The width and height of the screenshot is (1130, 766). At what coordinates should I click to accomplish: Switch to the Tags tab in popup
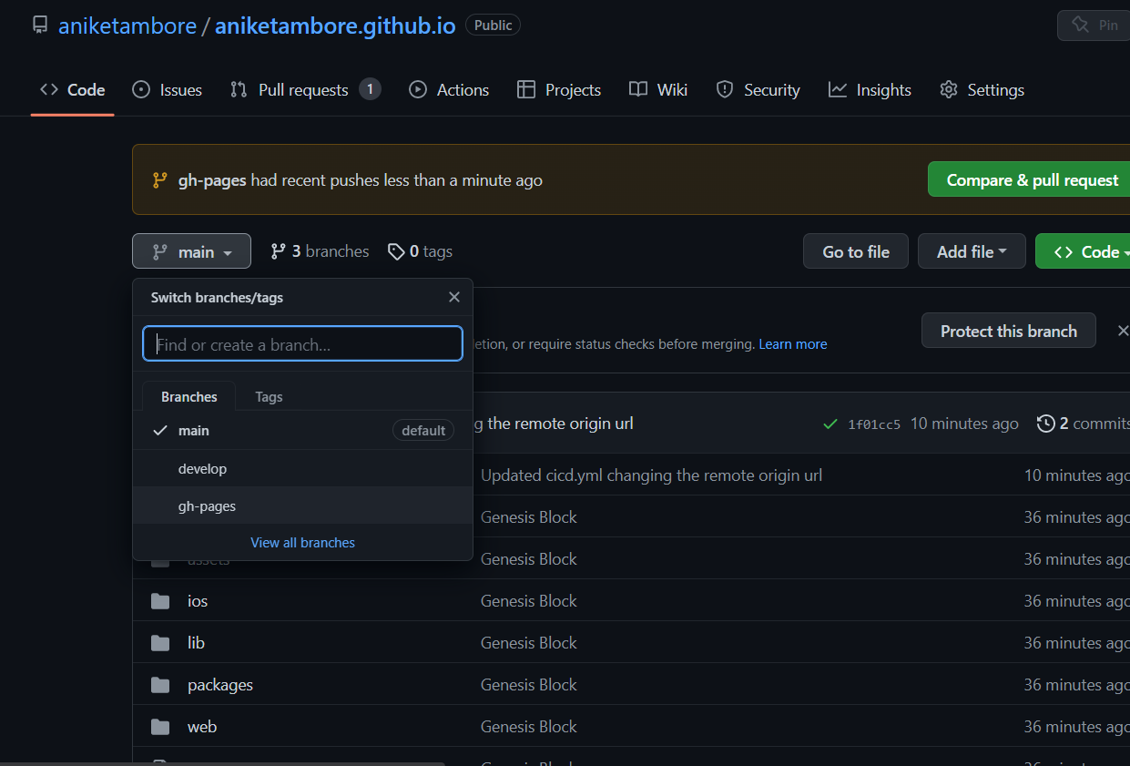pyautogui.click(x=269, y=396)
